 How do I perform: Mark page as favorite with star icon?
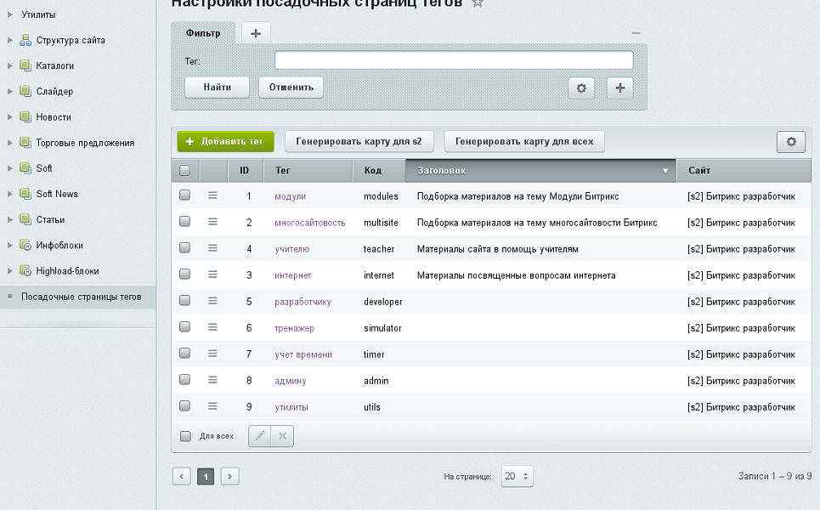478,3
